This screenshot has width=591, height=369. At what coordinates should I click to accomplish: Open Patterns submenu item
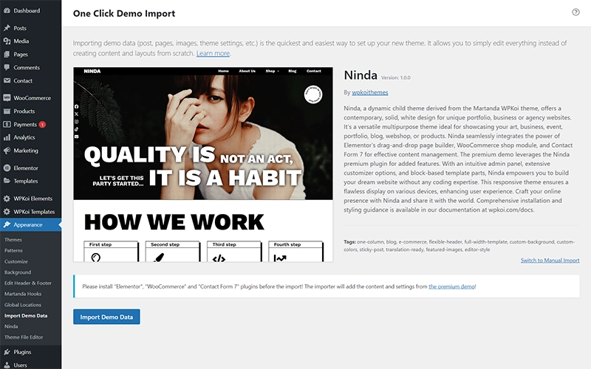pyautogui.click(x=13, y=250)
